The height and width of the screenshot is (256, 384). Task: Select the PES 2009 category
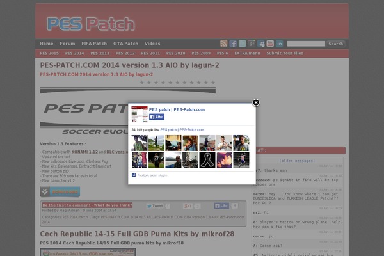tap(201, 53)
